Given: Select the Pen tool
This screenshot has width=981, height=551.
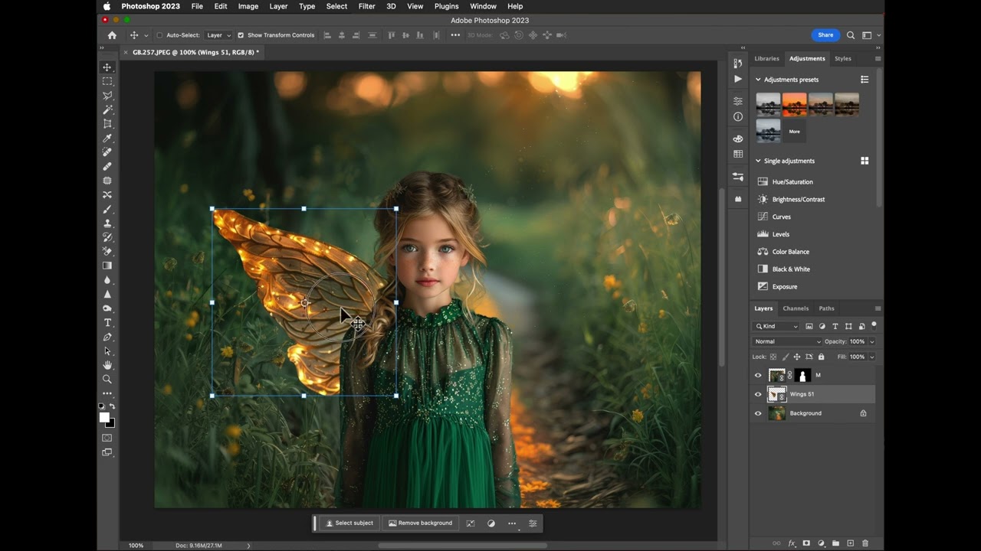Looking at the screenshot, I should pos(107,337).
